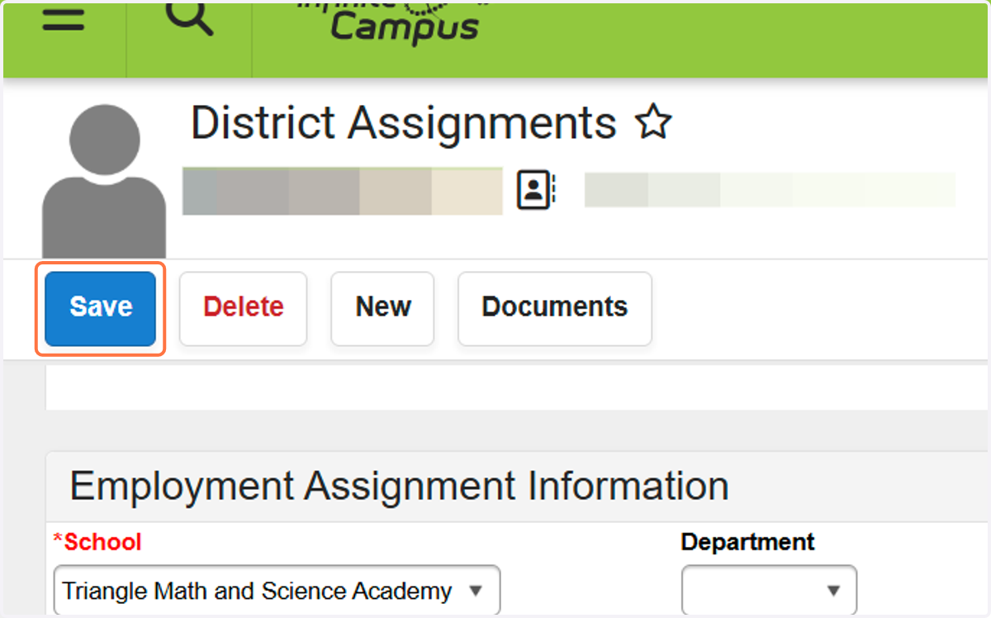Expand the School dropdown list
This screenshot has height=618, width=991.
point(277,591)
